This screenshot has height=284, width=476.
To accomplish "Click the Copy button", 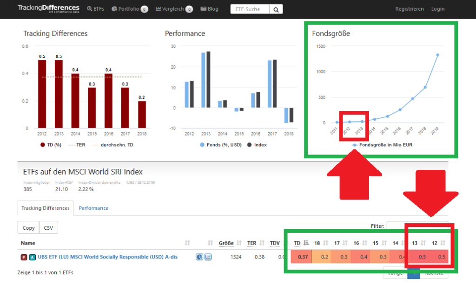I will (x=28, y=228).
